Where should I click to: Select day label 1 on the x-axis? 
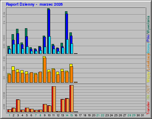(x=9, y=115)
